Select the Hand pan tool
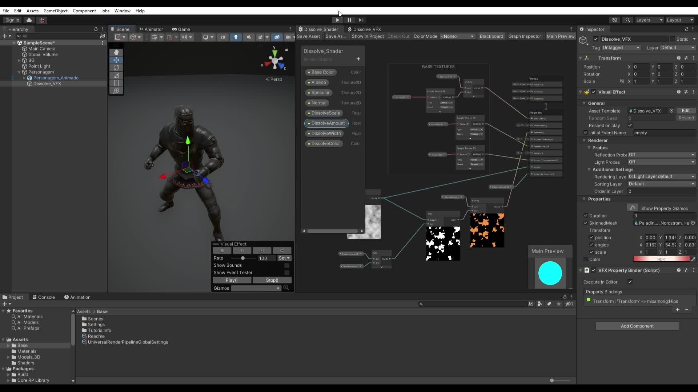Screen dimensions: 698x392 [116, 52]
